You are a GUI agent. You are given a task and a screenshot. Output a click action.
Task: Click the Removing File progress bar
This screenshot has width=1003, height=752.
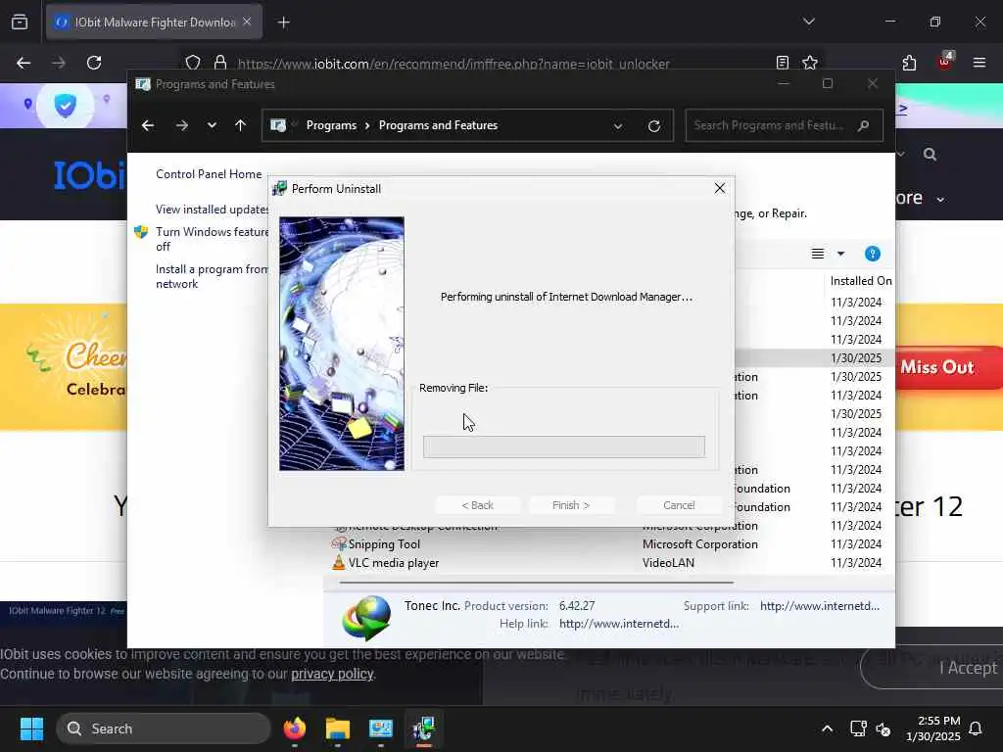(x=563, y=446)
